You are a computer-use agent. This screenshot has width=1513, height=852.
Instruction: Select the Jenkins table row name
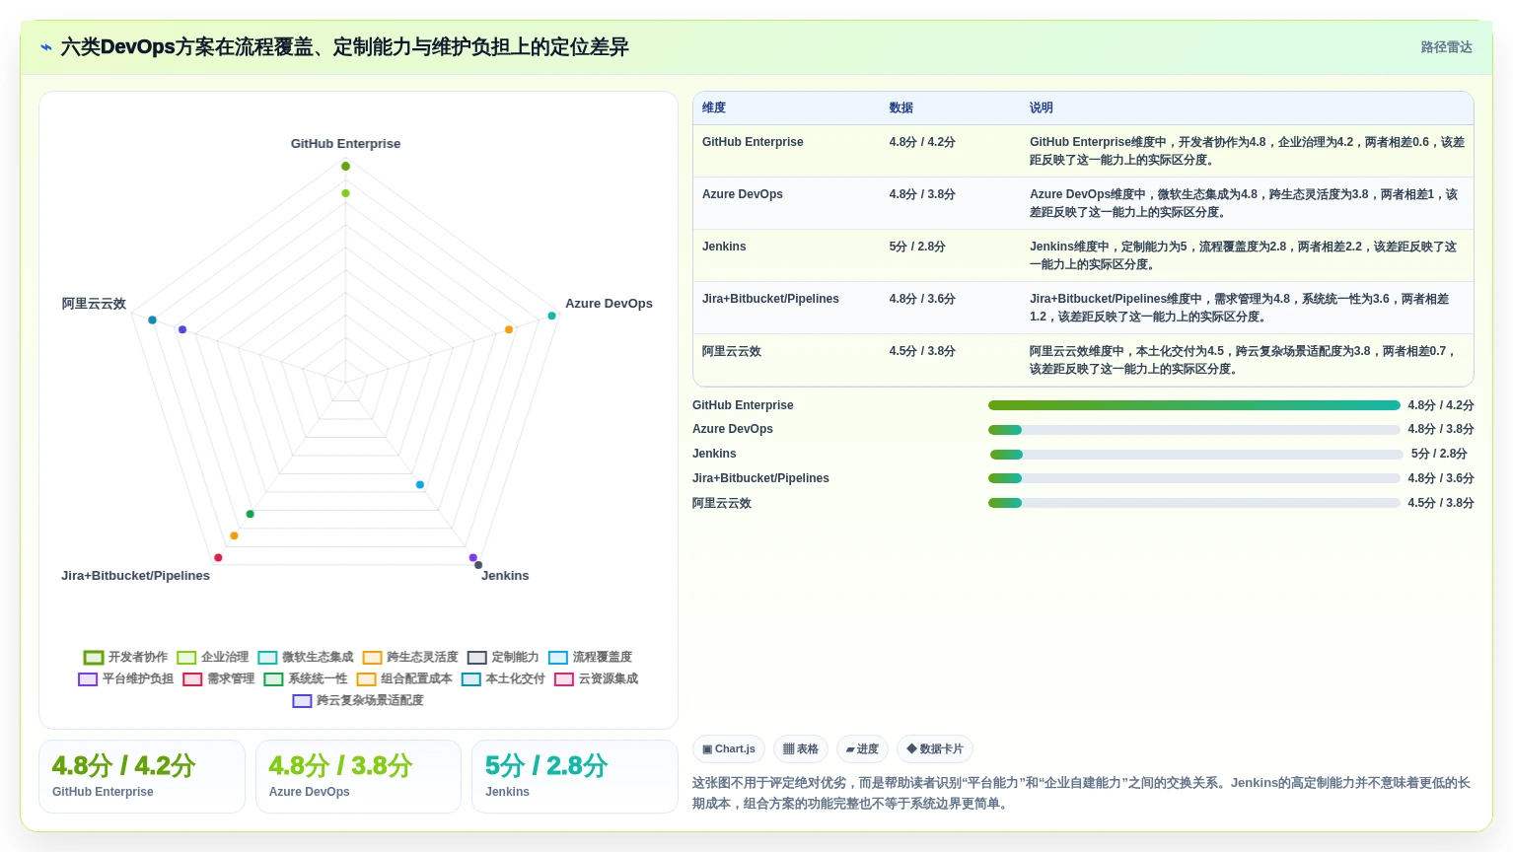click(x=724, y=247)
